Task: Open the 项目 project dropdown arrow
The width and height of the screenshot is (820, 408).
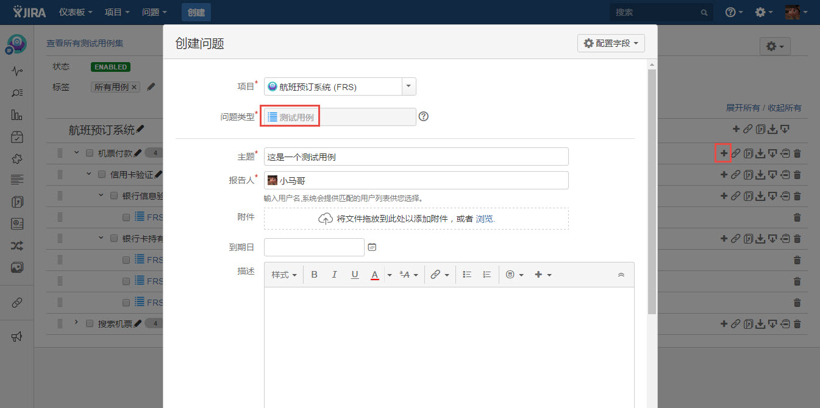Action: (408, 86)
